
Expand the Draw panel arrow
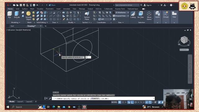click(x=58, y=22)
